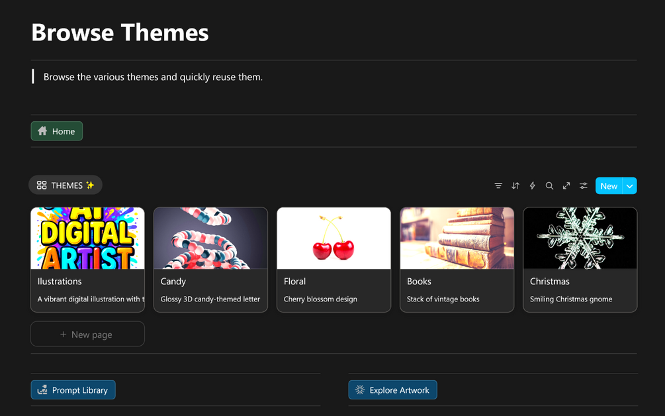Screen dimensions: 665x416
Task: Open the AI Digital Artist thumbnail
Action: tap(88, 238)
